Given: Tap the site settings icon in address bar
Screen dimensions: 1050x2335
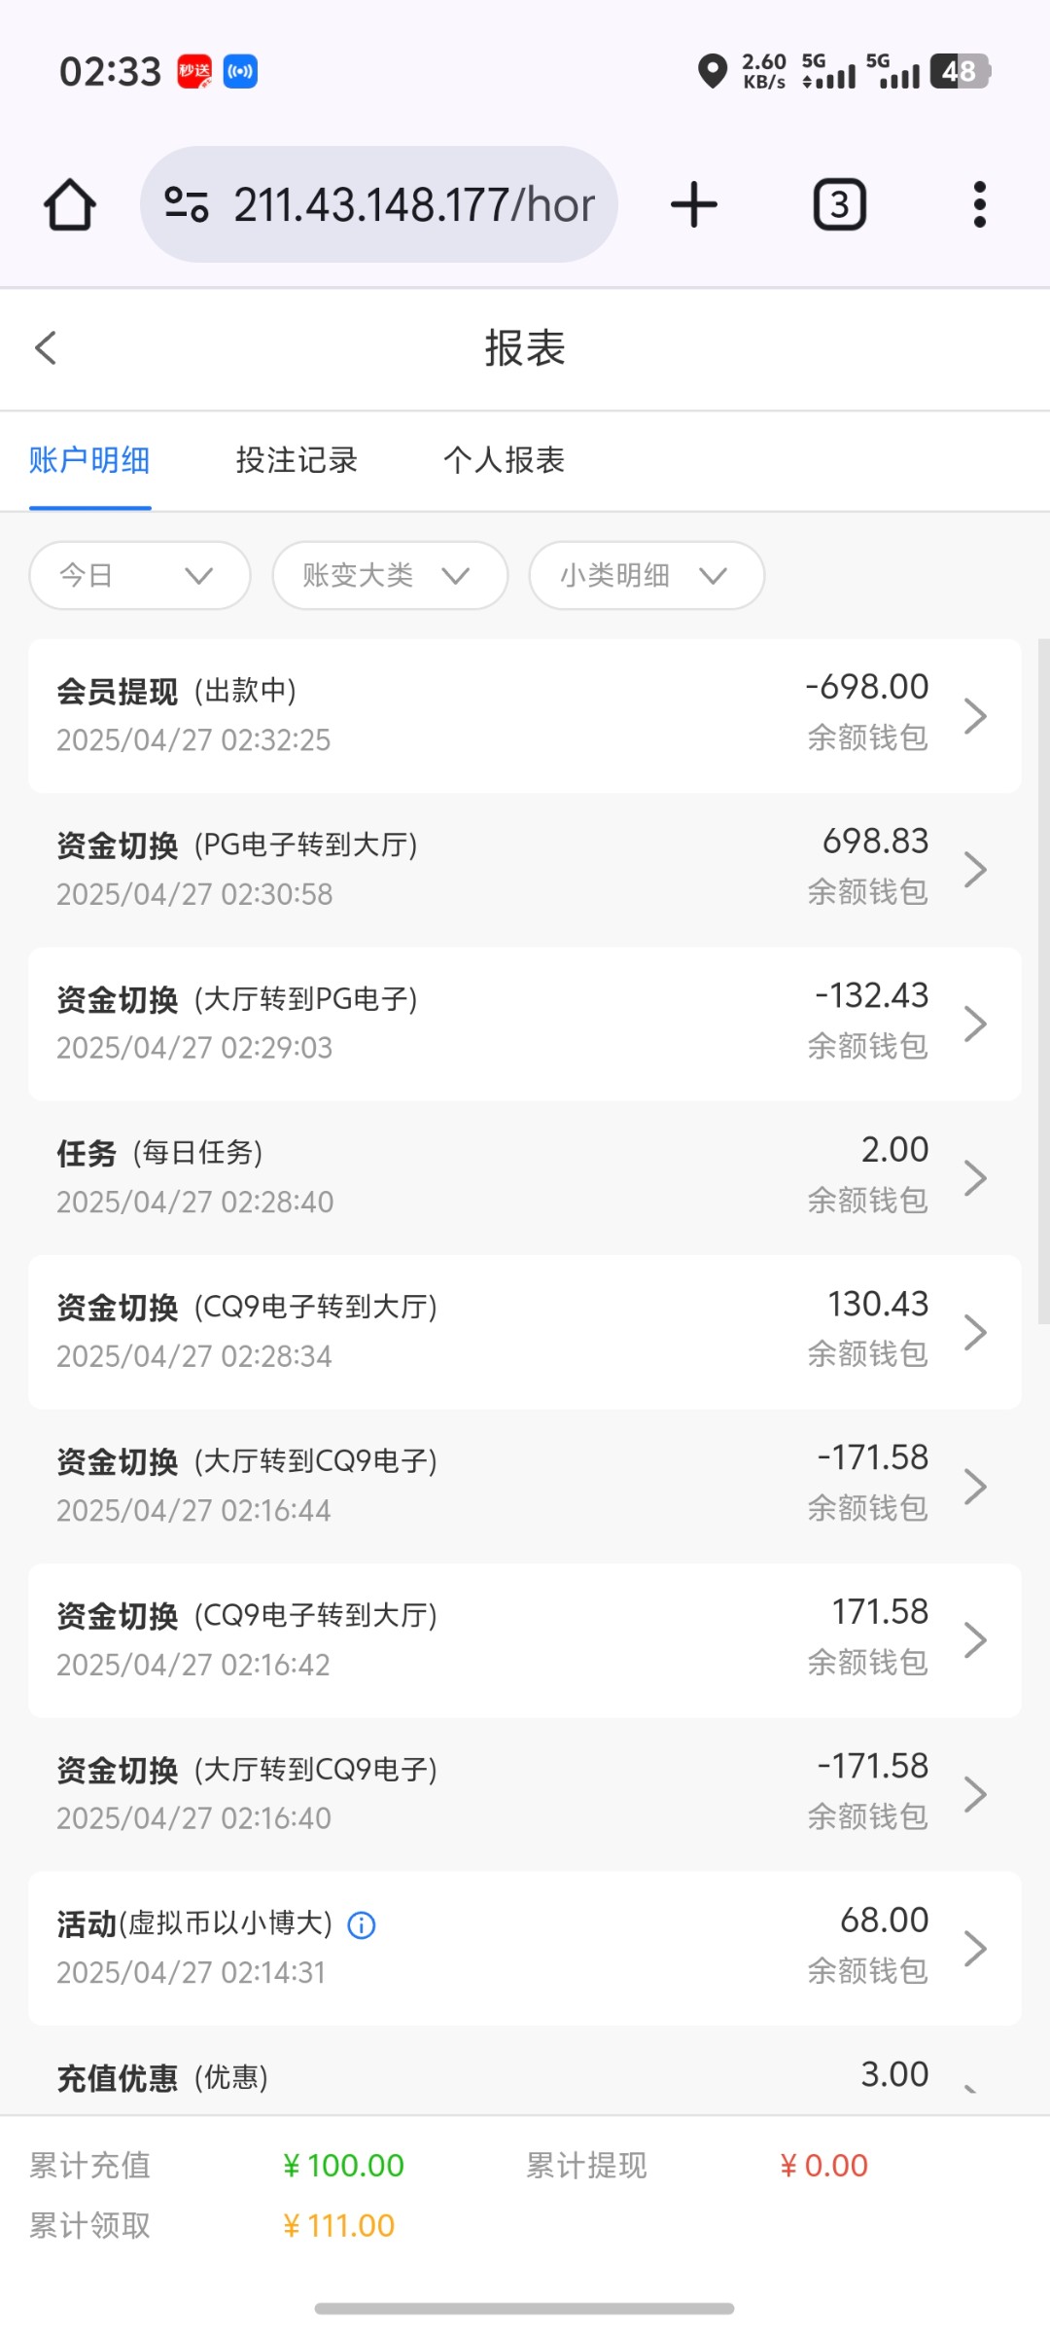Looking at the screenshot, I should [x=187, y=205].
